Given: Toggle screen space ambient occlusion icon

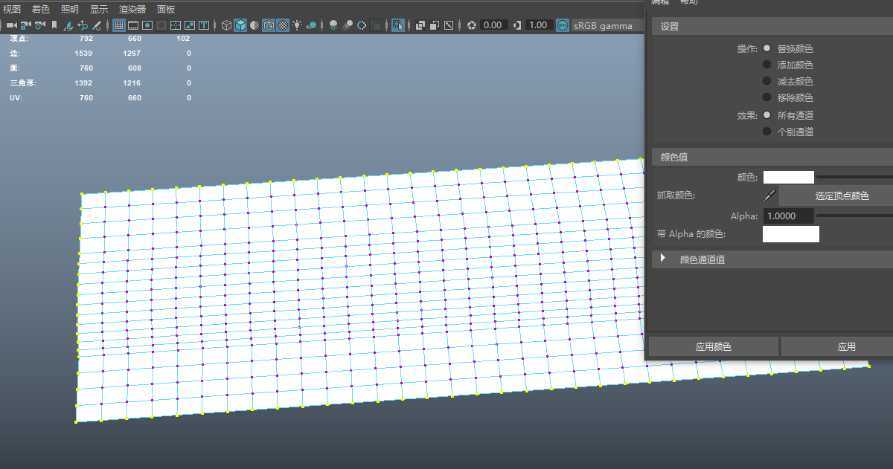Looking at the screenshot, I should [333, 25].
